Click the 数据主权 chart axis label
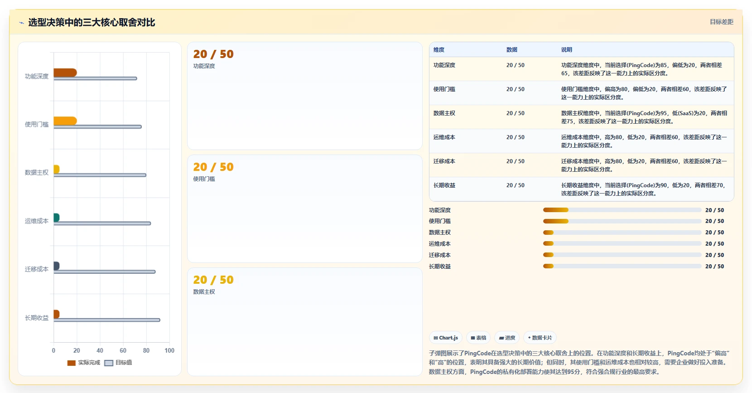Viewport: 752px width, 393px height. [37, 173]
